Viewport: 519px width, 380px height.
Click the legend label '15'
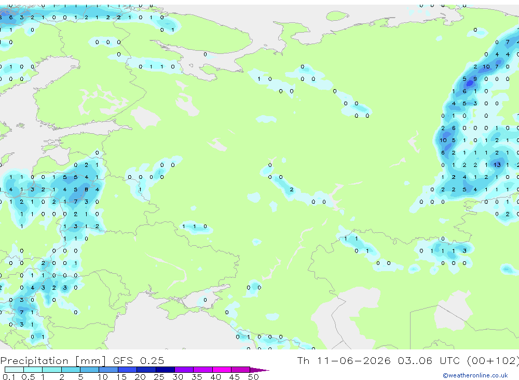(x=121, y=377)
